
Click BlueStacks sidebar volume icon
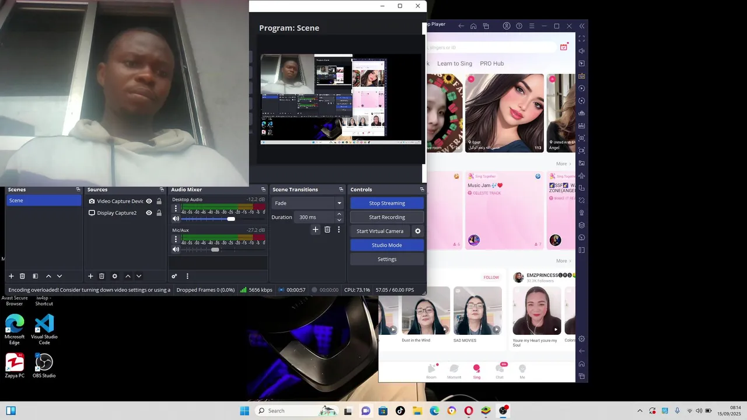click(581, 51)
